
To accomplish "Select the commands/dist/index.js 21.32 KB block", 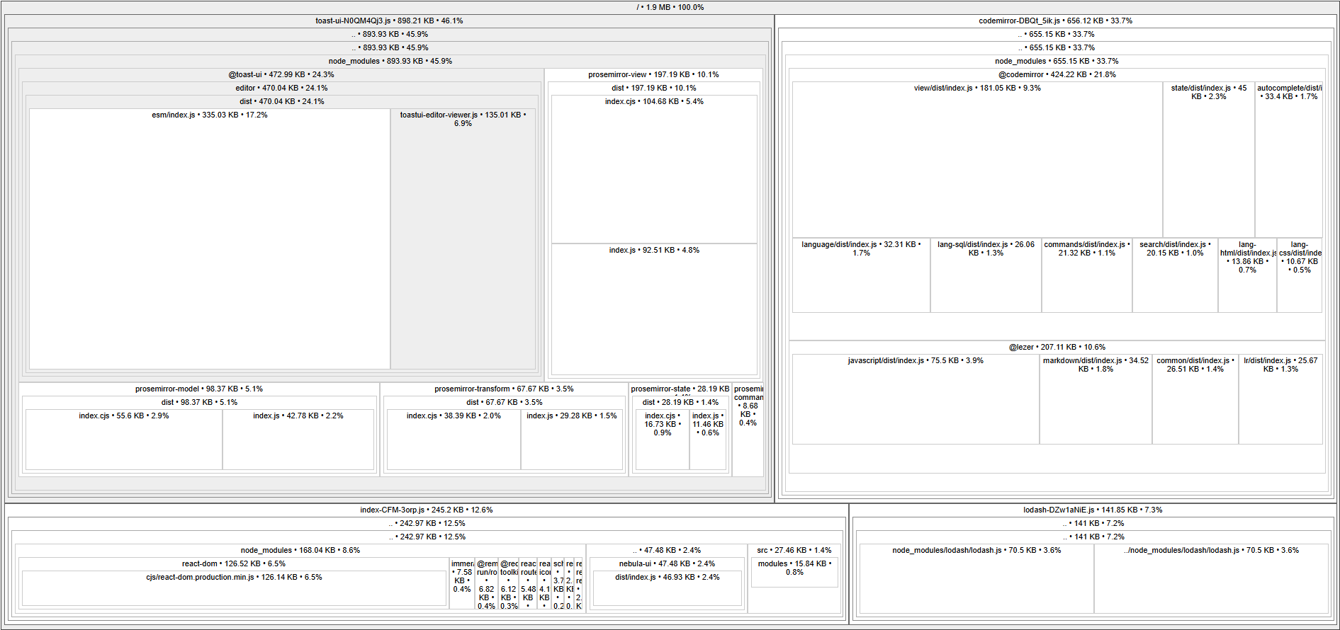I will point(1087,275).
